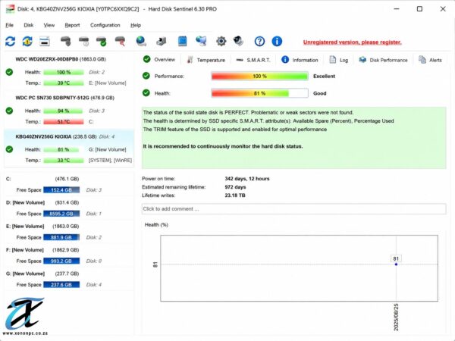Image resolution: width=455 pixels, height=341 pixels.
Task: Click the refresh icon with yellow warning badge
Action: coord(27,42)
